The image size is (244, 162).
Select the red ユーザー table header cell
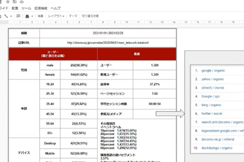tap(53, 54)
